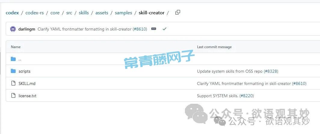Open the darlingm author profile link
This screenshot has width=320, height=134.
coord(27,29)
